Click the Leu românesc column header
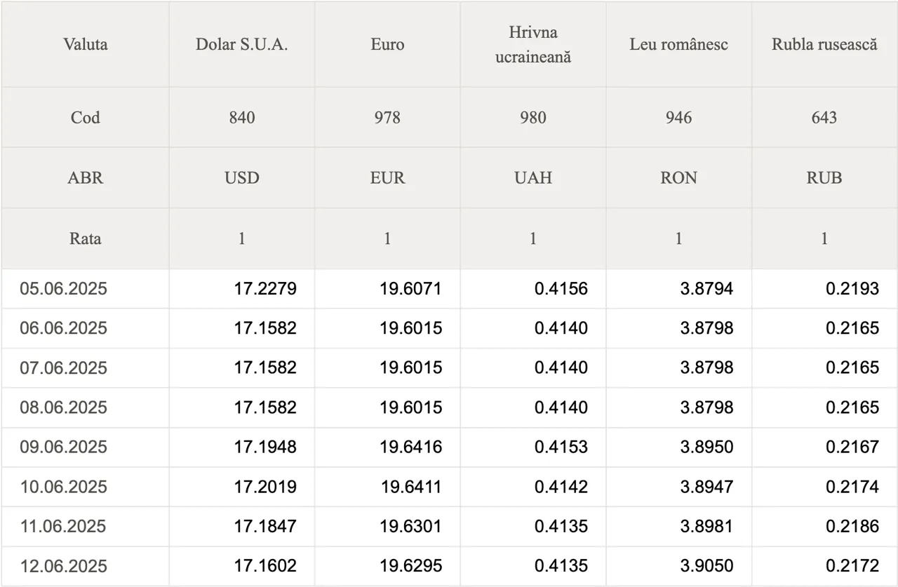 (678, 44)
